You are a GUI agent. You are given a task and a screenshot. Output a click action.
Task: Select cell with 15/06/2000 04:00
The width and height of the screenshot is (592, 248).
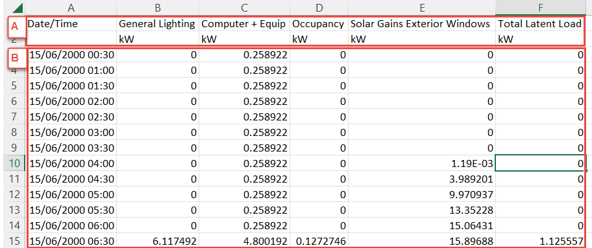tap(71, 164)
